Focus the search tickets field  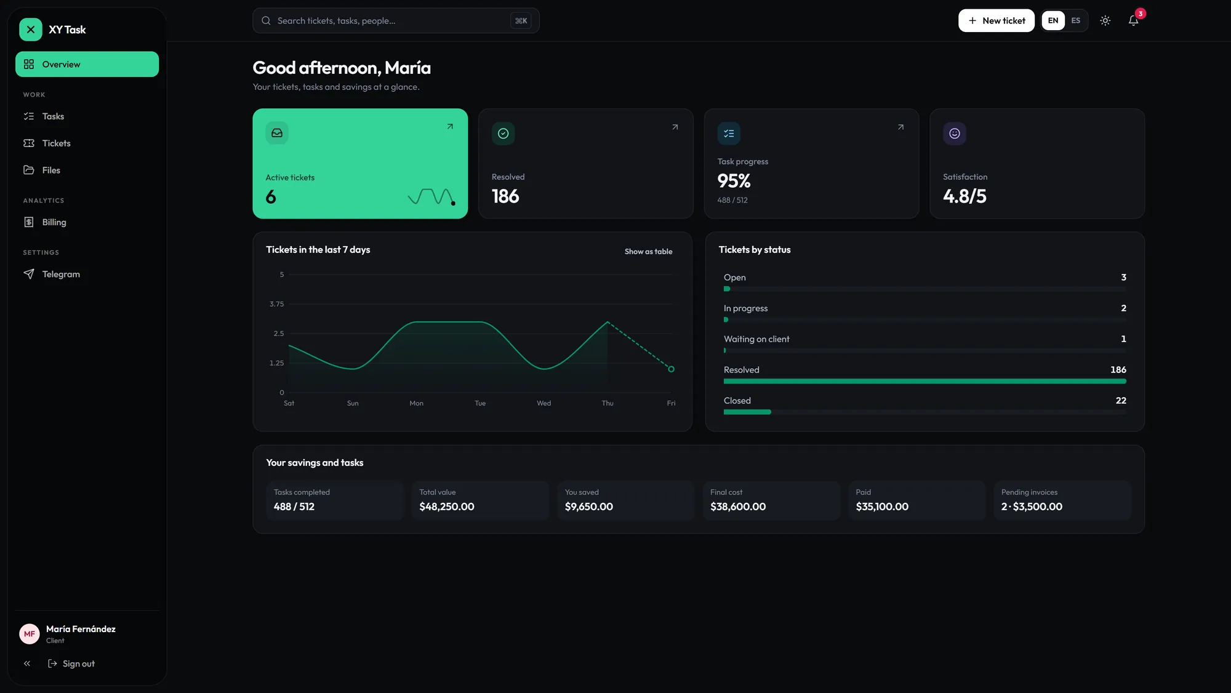396,20
